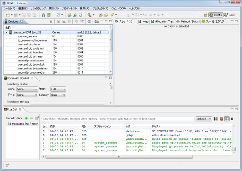This screenshot has height=171, width=242.
Task: Toggle display of saved filters view
Action: (227, 119)
